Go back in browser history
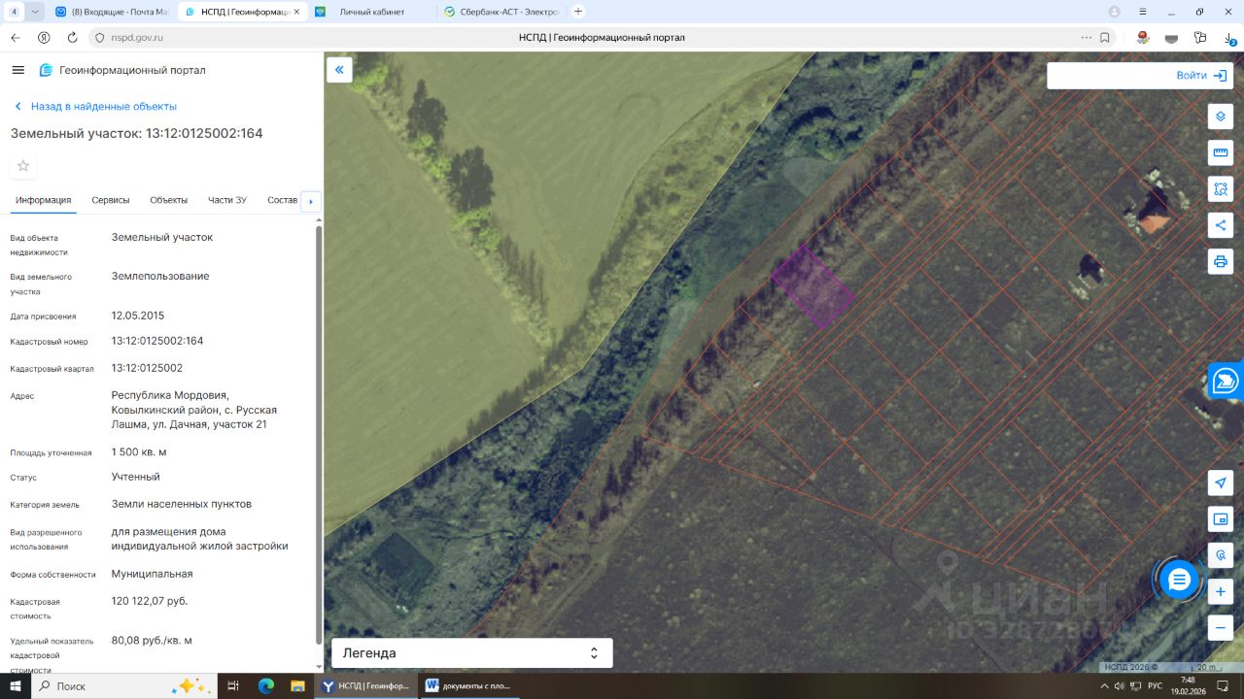 pos(16,38)
